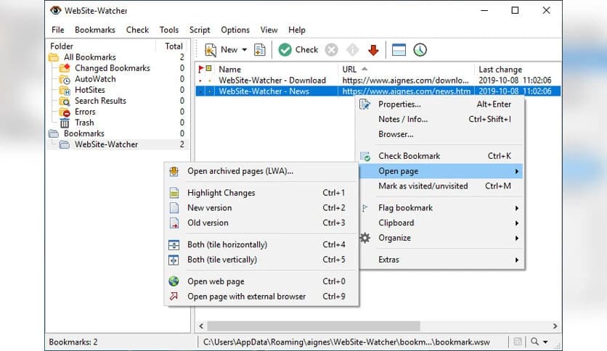This screenshot has height=351, width=607.
Task: Open the AutoWatch clock icon
Action: click(x=420, y=50)
